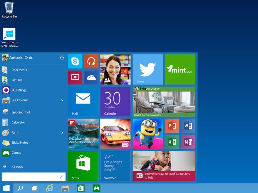
Task: Click the power button
Action: point(61,57)
